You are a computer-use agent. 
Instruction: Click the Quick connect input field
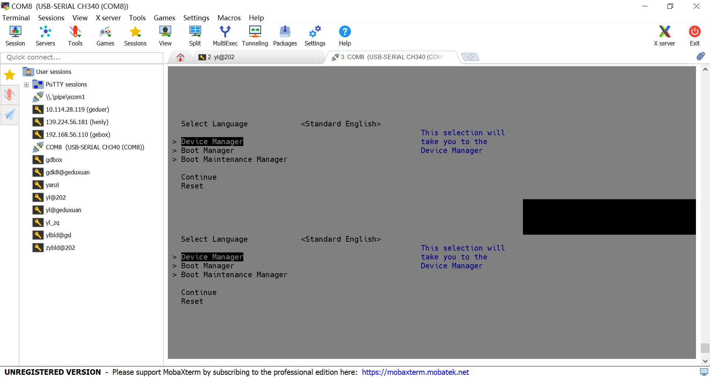[82, 57]
